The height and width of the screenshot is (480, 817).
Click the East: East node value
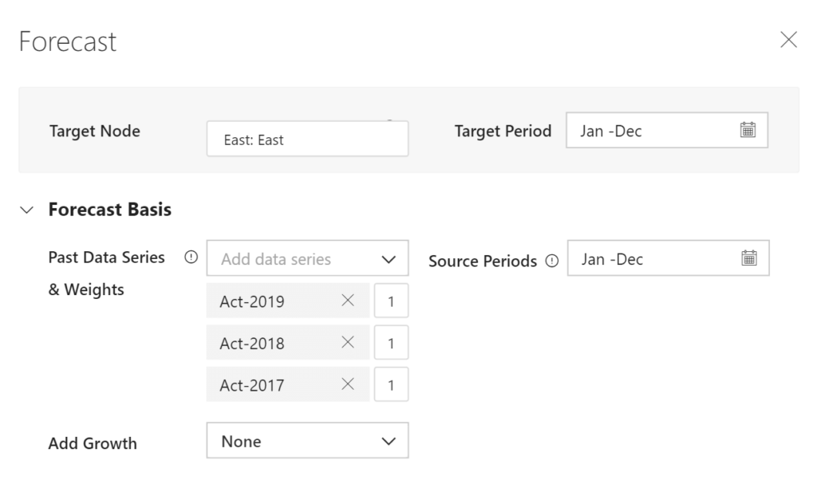coord(255,140)
